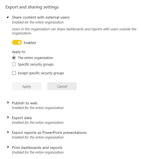
Task: Expand the Publish to web arrow
Action: click(8, 103)
